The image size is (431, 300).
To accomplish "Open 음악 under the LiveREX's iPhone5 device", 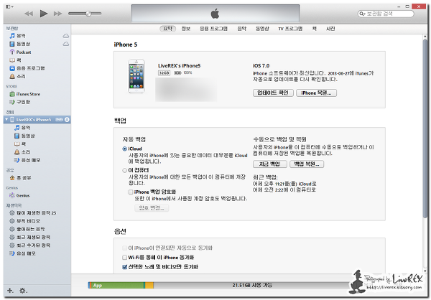I will pos(22,128).
